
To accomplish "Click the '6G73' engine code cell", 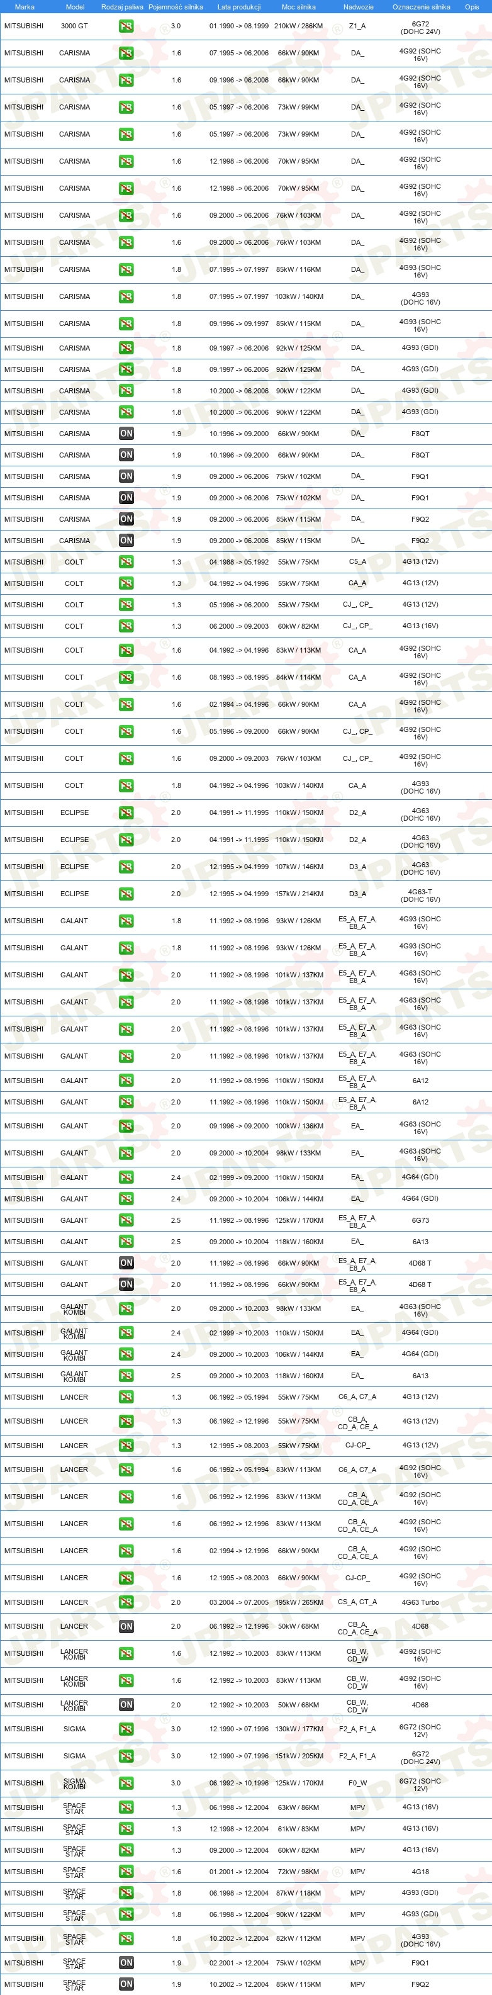I will [420, 1220].
